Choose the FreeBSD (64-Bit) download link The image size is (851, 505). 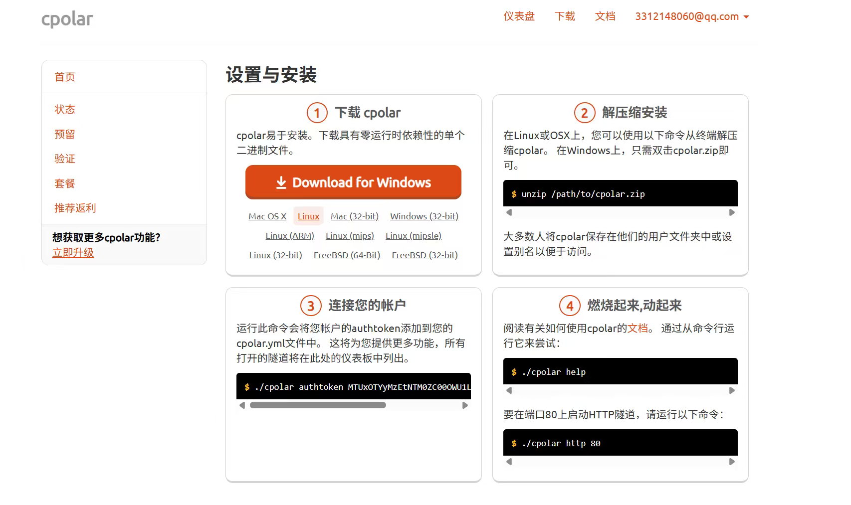coord(347,255)
